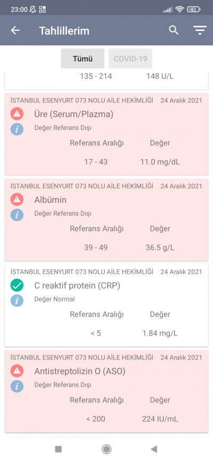The height and width of the screenshot is (462, 213).
Task: Tap the back arrow in header
Action: coord(15,30)
